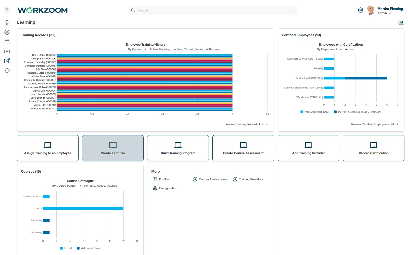Open the Home icon in sidebar

pos(7,23)
